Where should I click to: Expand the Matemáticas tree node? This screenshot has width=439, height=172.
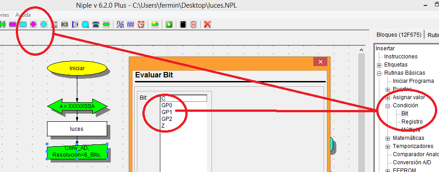[x=387, y=139]
